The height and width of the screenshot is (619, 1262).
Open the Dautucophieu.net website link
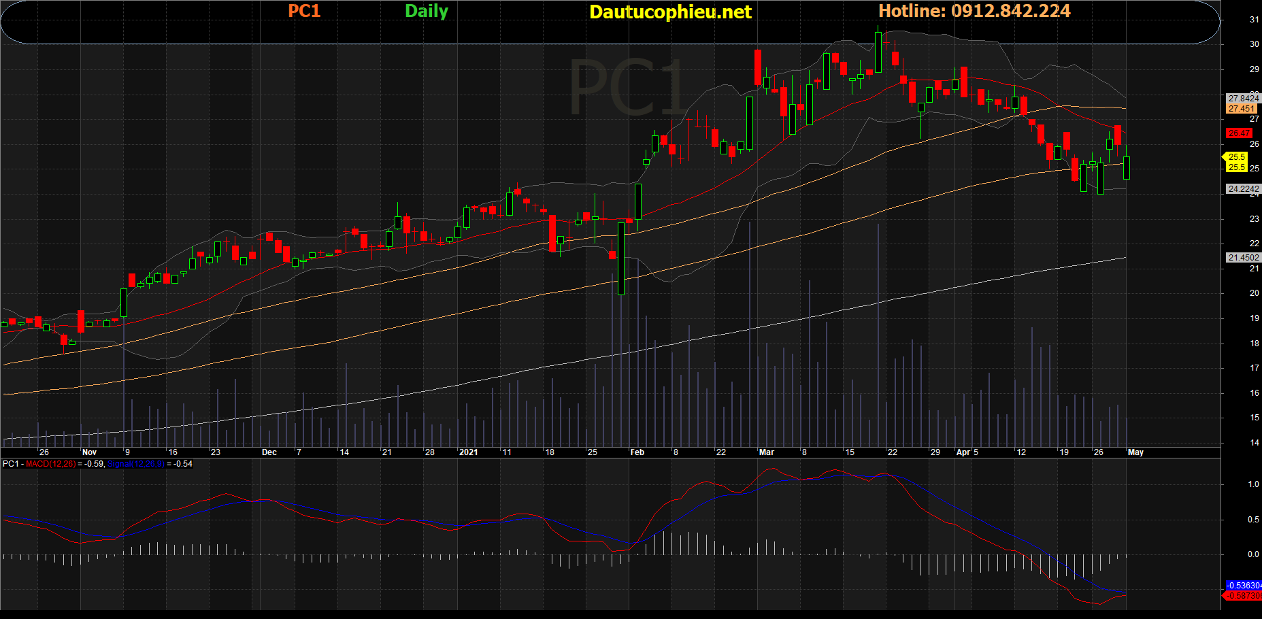(x=670, y=12)
